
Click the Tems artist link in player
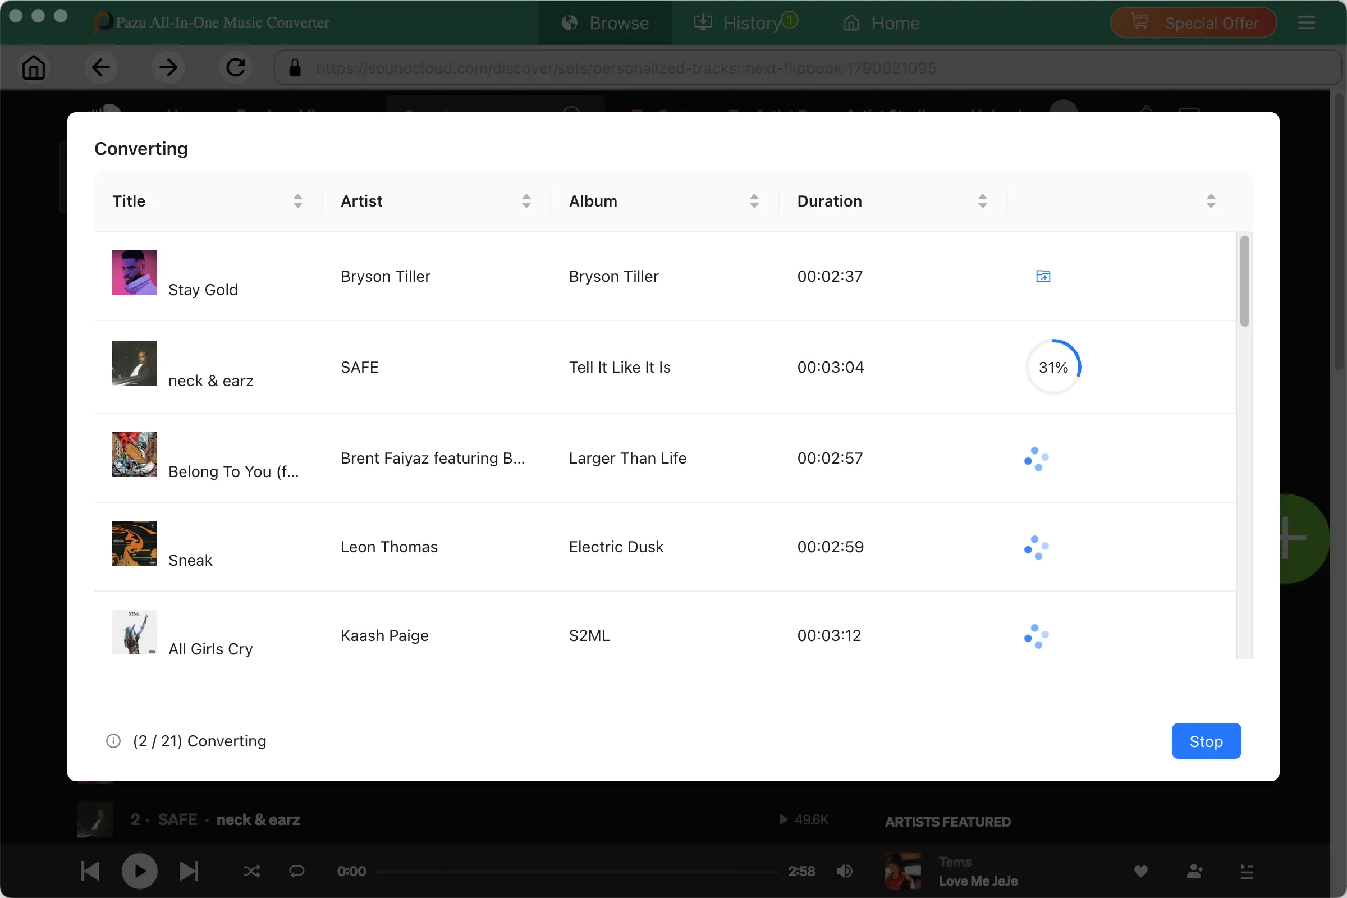pos(955,862)
